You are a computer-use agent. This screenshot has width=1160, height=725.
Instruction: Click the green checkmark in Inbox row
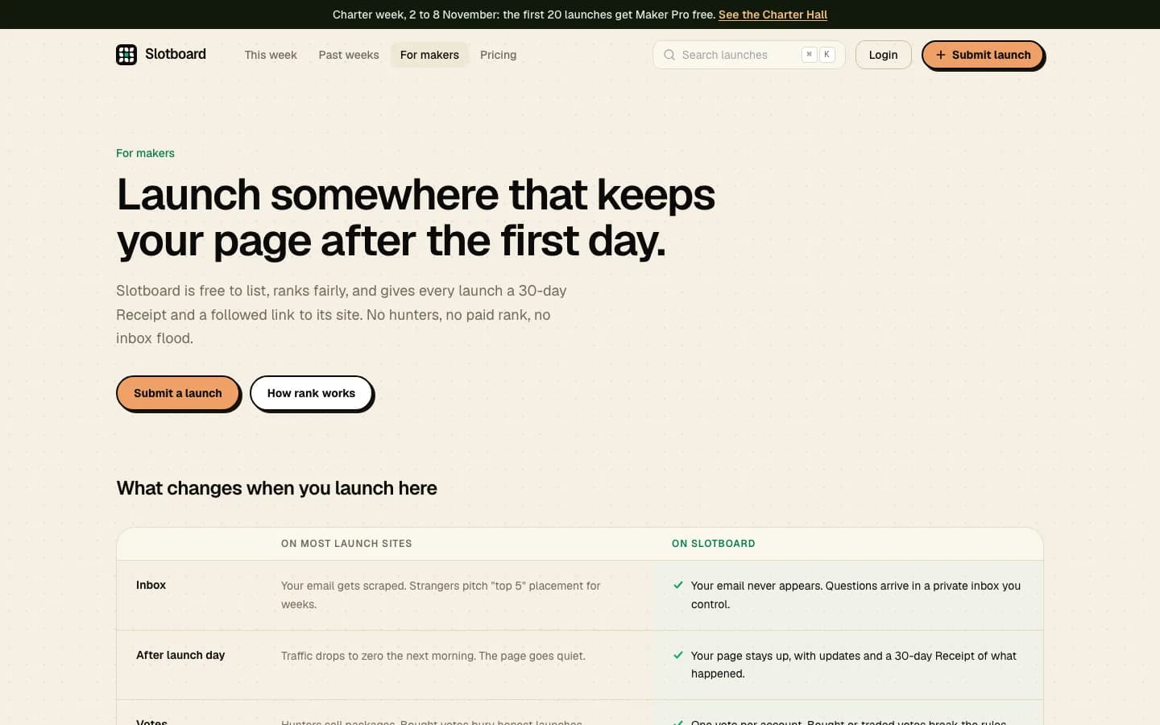pos(678,586)
